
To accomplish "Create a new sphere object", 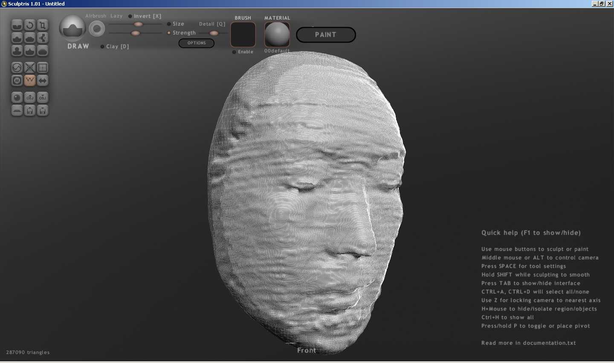I will click(x=17, y=98).
